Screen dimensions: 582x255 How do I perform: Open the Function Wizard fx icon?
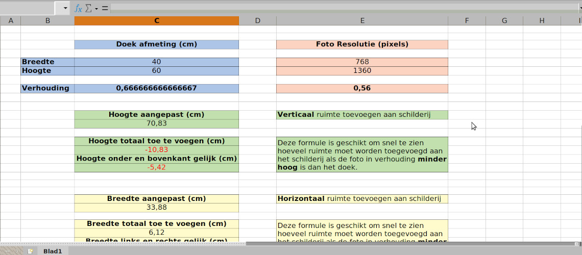78,8
